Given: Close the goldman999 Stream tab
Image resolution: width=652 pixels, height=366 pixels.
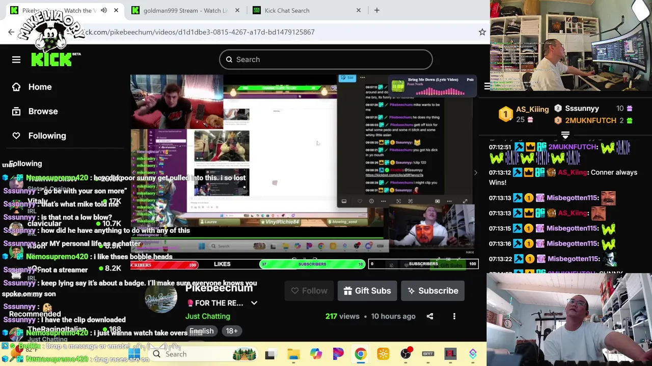Looking at the screenshot, I should (237, 10).
